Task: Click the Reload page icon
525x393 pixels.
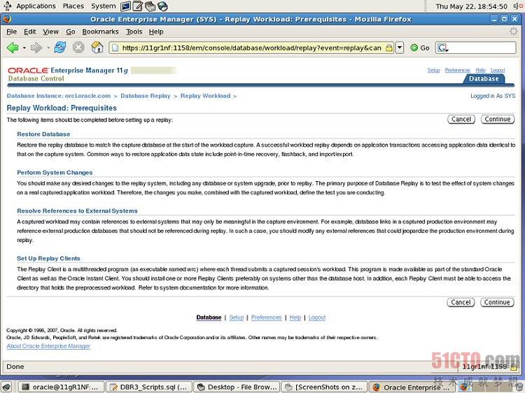Action: [x=60, y=48]
